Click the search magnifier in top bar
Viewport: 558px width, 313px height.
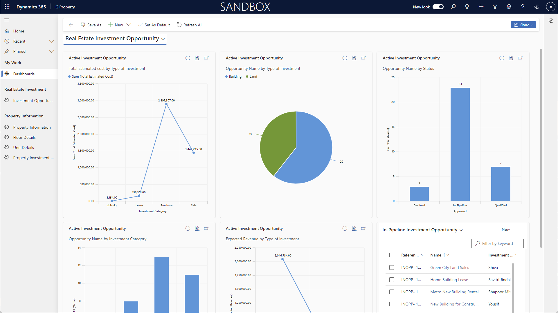point(453,7)
